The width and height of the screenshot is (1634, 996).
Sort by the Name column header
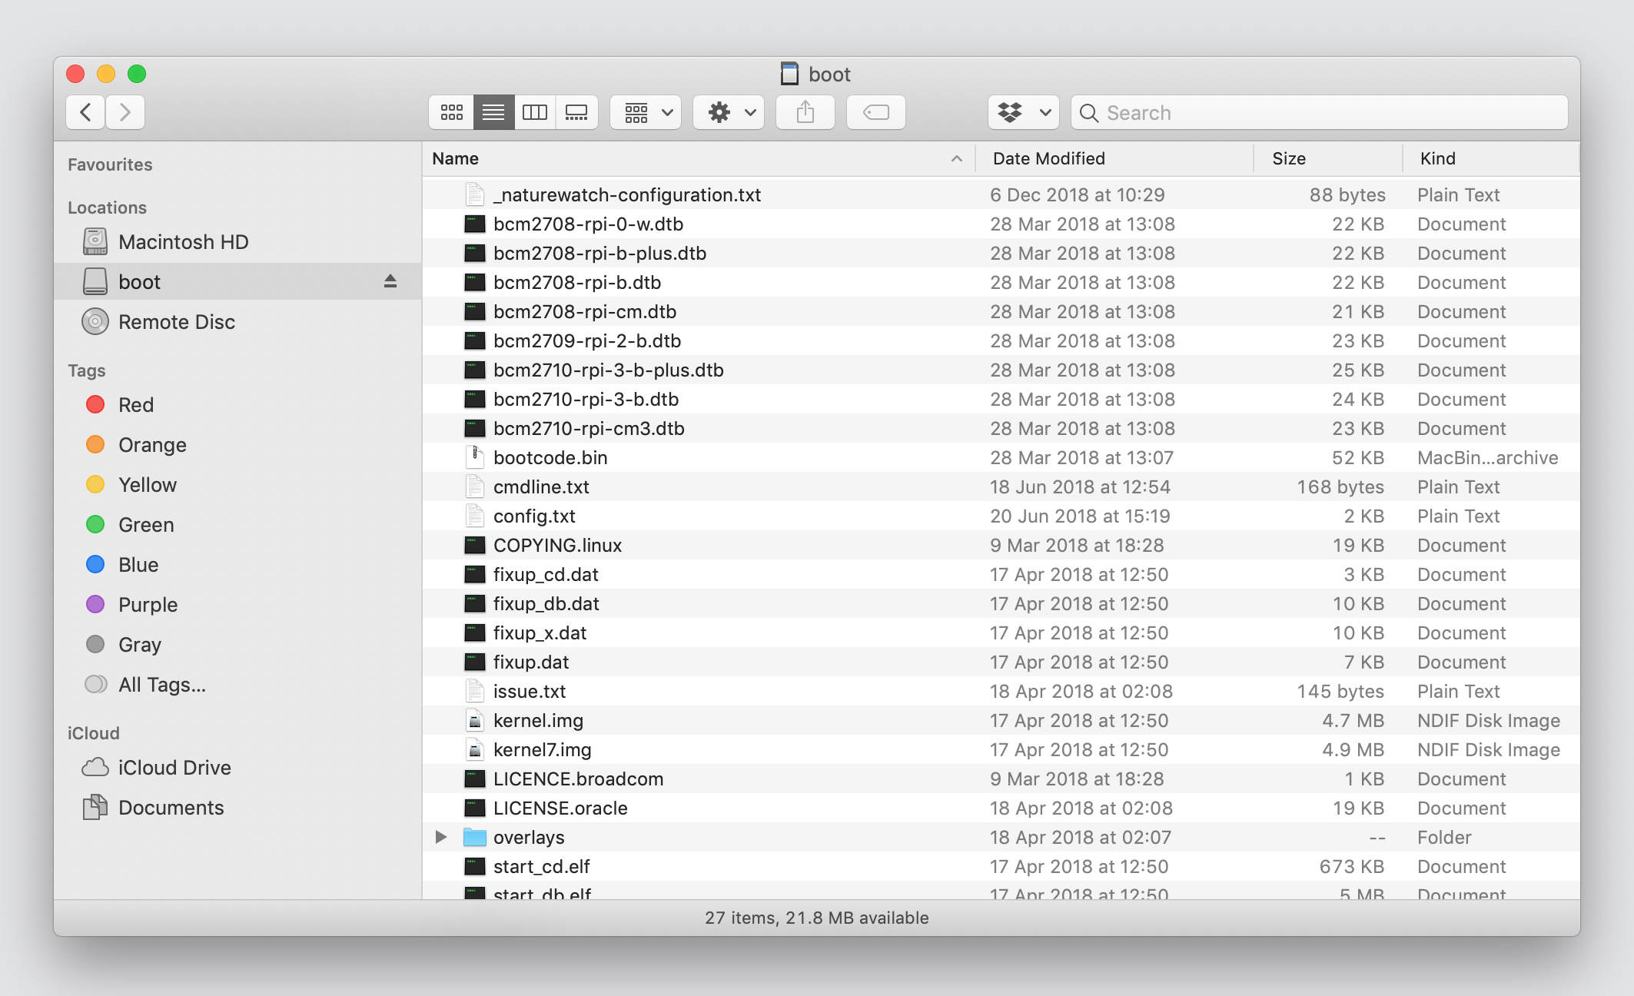[x=698, y=158]
